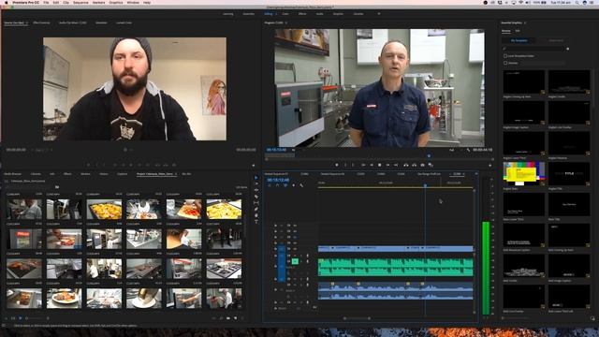Switch Project panel to List View
Image resolution: width=599 pixels, height=337 pixels.
point(7,318)
